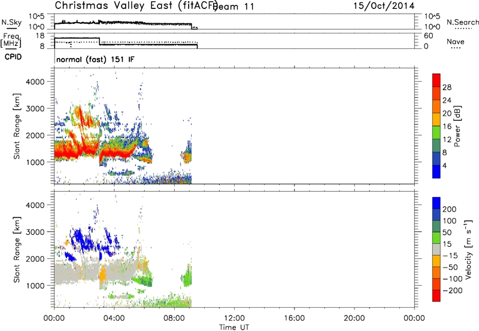Select the "-15" label on velocity colorbar

coord(450,256)
